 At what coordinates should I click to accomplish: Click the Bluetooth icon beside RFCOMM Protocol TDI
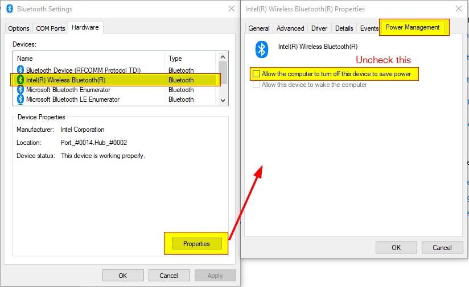pyautogui.click(x=20, y=70)
